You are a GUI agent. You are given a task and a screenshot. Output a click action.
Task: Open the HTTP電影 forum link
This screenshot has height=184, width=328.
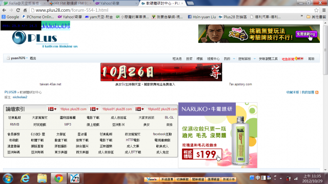pyautogui.click(x=133, y=140)
